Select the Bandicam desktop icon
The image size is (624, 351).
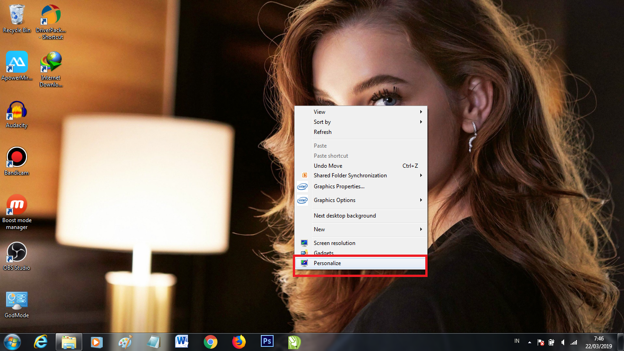(x=17, y=161)
